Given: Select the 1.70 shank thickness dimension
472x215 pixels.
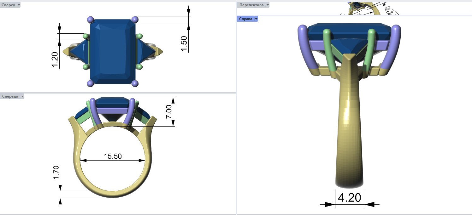Looking at the screenshot, I should (x=56, y=173).
